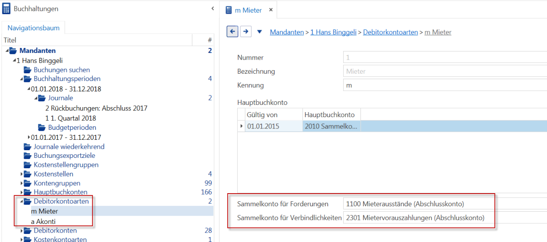Click m Mieter in the breadcrumb
Image resolution: width=547 pixels, height=242 pixels.
click(438, 32)
